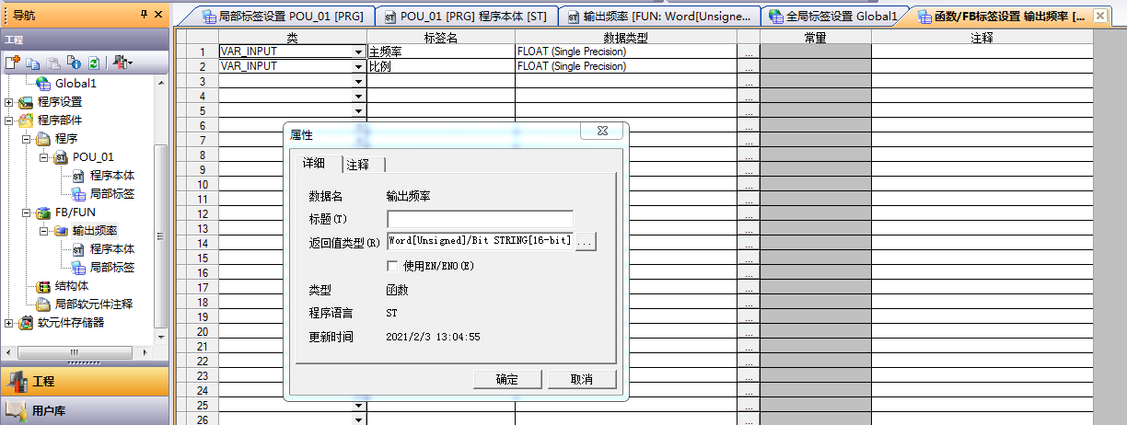Click the Copy icon in navigation toolbar
The width and height of the screenshot is (1127, 425).
pyautogui.click(x=33, y=63)
